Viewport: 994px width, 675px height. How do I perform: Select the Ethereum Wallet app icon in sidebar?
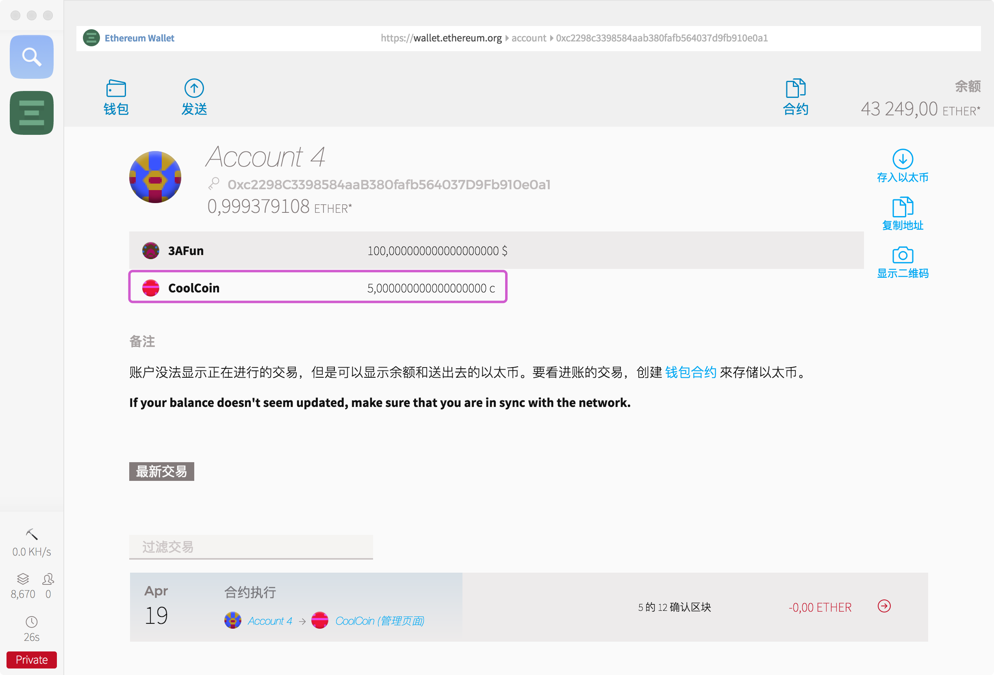click(32, 112)
